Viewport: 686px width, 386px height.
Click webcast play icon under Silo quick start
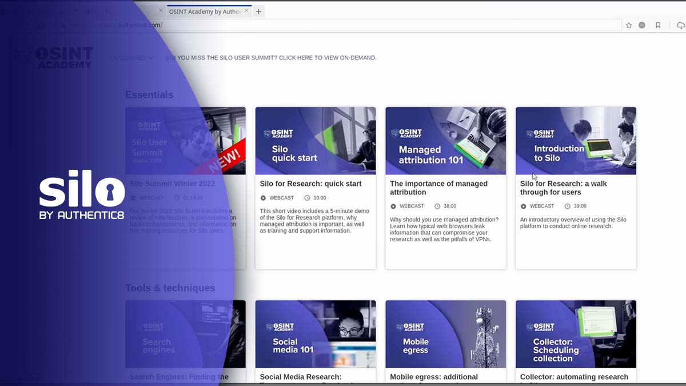pos(263,198)
